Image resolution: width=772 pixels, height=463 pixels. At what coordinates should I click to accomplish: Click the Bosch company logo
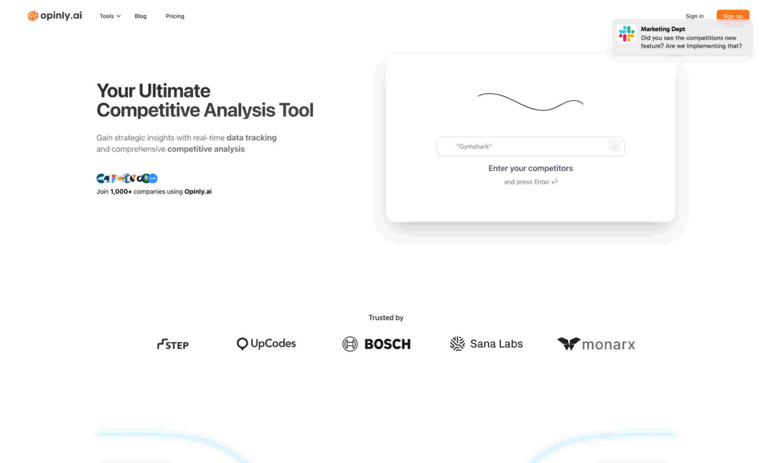coord(377,344)
